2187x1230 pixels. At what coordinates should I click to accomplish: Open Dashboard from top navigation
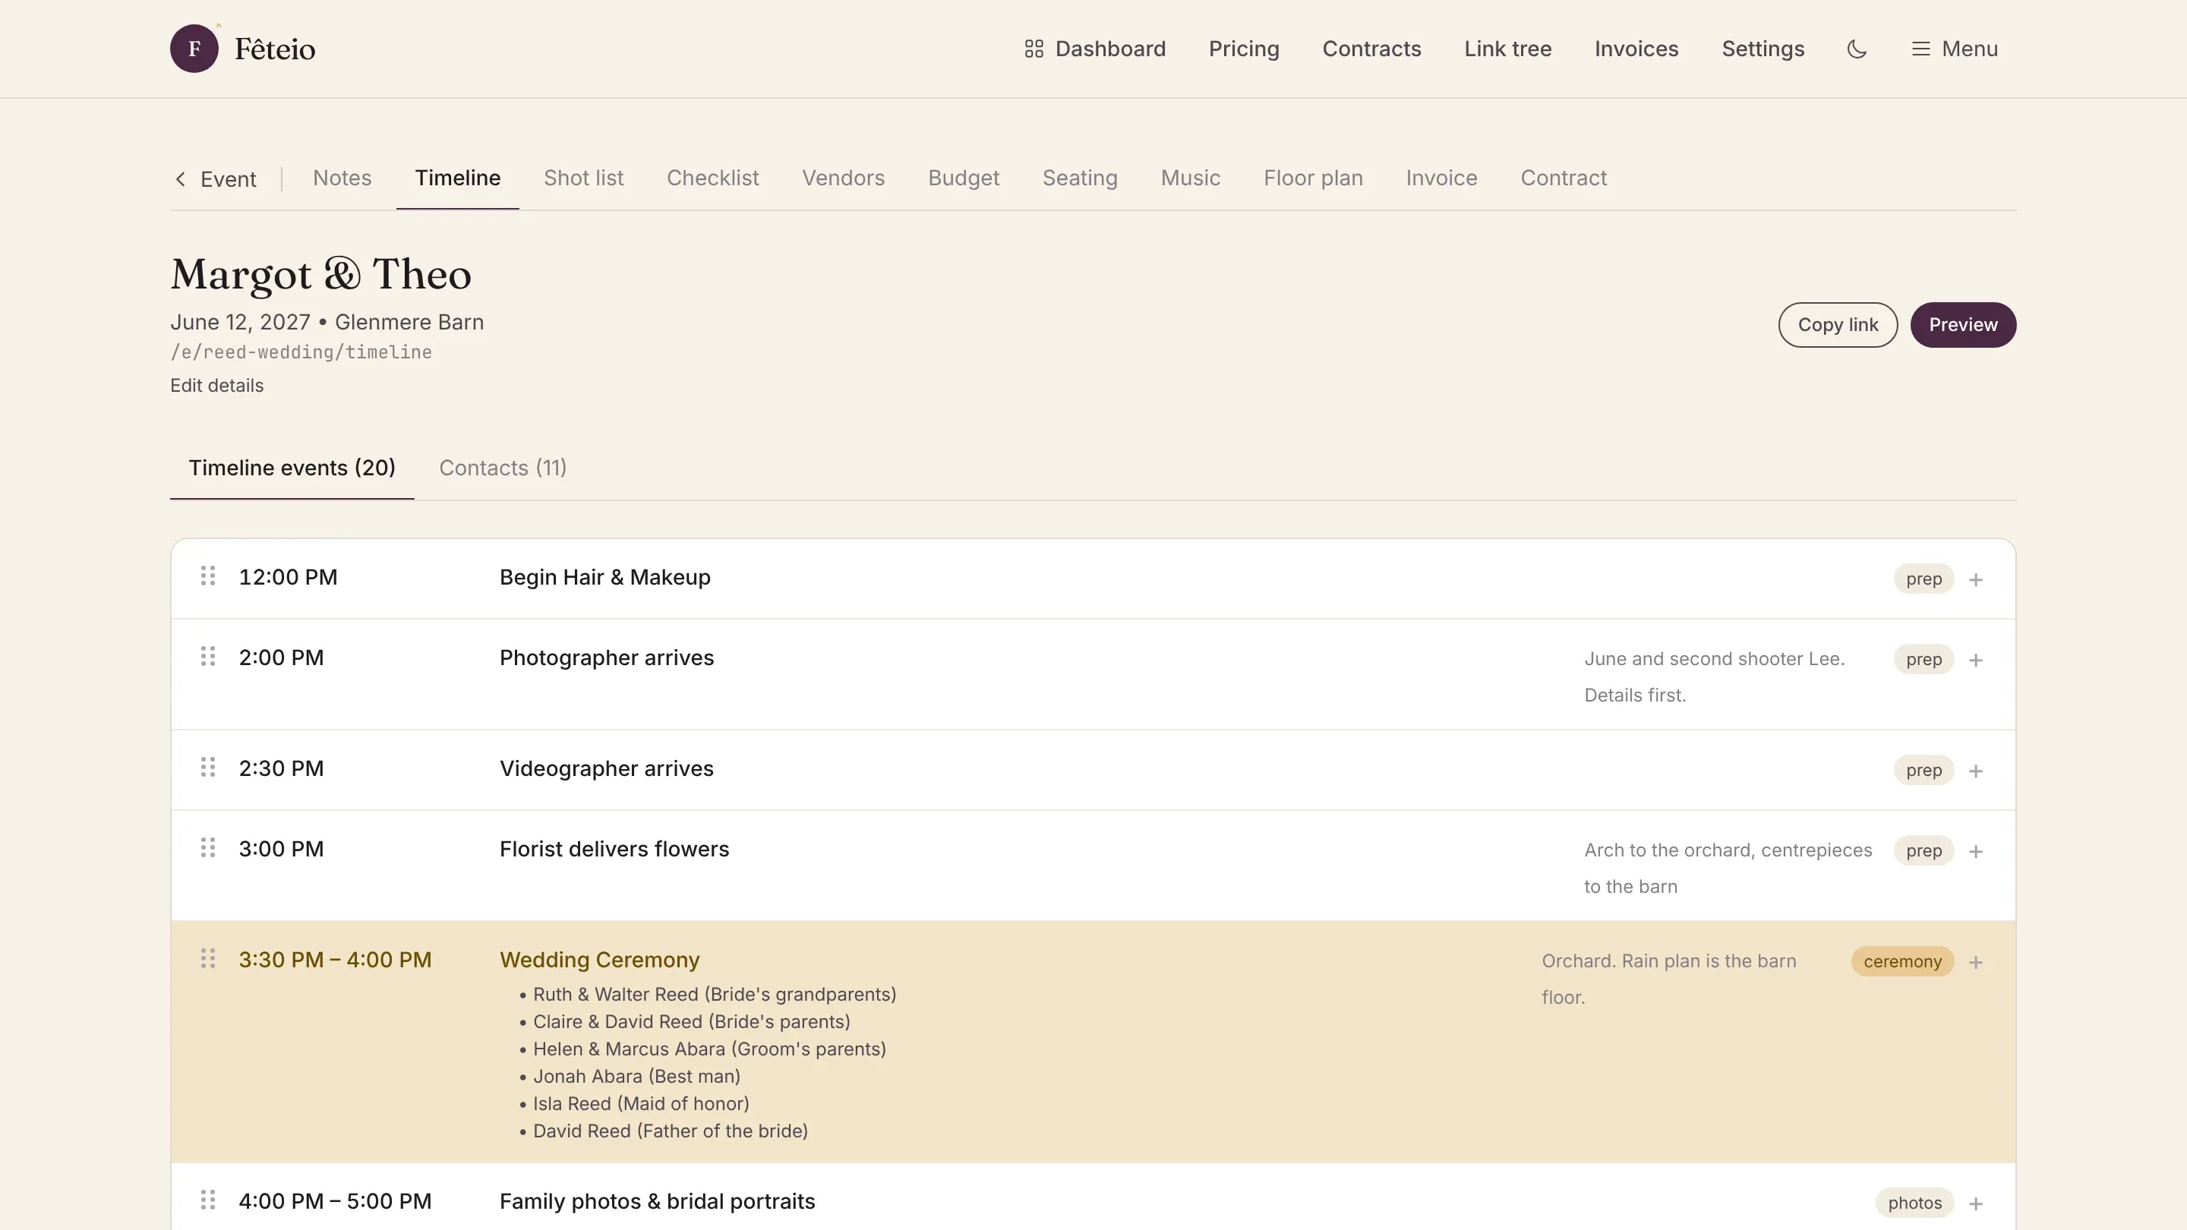(x=1094, y=49)
